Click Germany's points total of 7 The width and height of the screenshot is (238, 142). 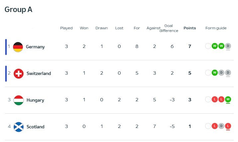pos(190,46)
